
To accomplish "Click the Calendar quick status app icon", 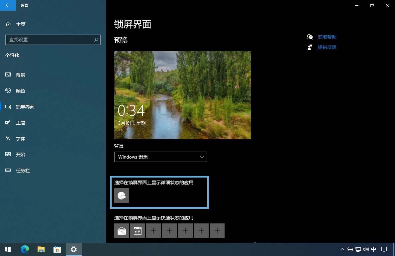I will coord(138,231).
